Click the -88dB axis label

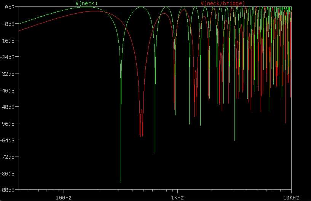click(x=7, y=190)
